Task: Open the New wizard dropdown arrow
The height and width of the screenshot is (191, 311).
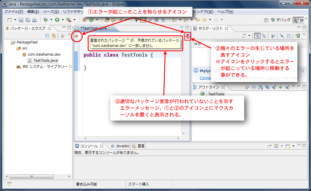Action: pos(15,20)
